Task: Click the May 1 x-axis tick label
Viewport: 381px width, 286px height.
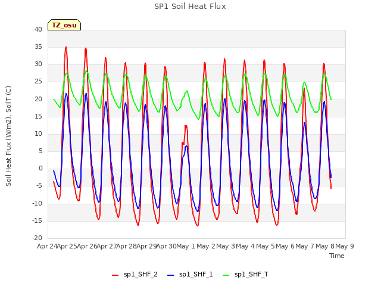Action: 186,246
